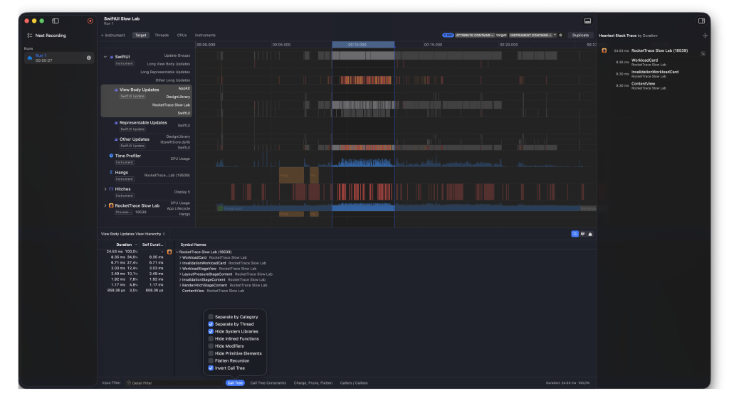Expand the RocketTrace Slow Lab process track
The image size is (729, 413).
click(x=105, y=205)
